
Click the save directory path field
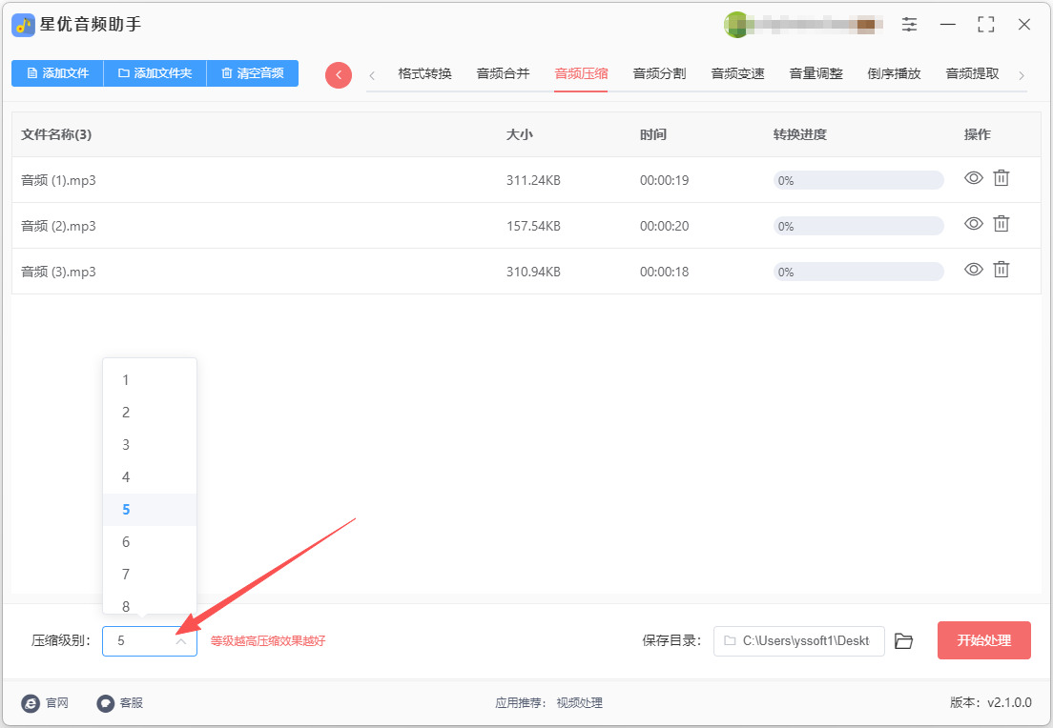click(799, 641)
